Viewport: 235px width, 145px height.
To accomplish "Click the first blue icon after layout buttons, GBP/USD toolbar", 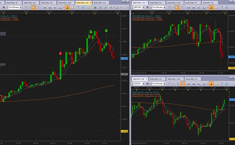I will pyautogui.click(x=189, y=7).
